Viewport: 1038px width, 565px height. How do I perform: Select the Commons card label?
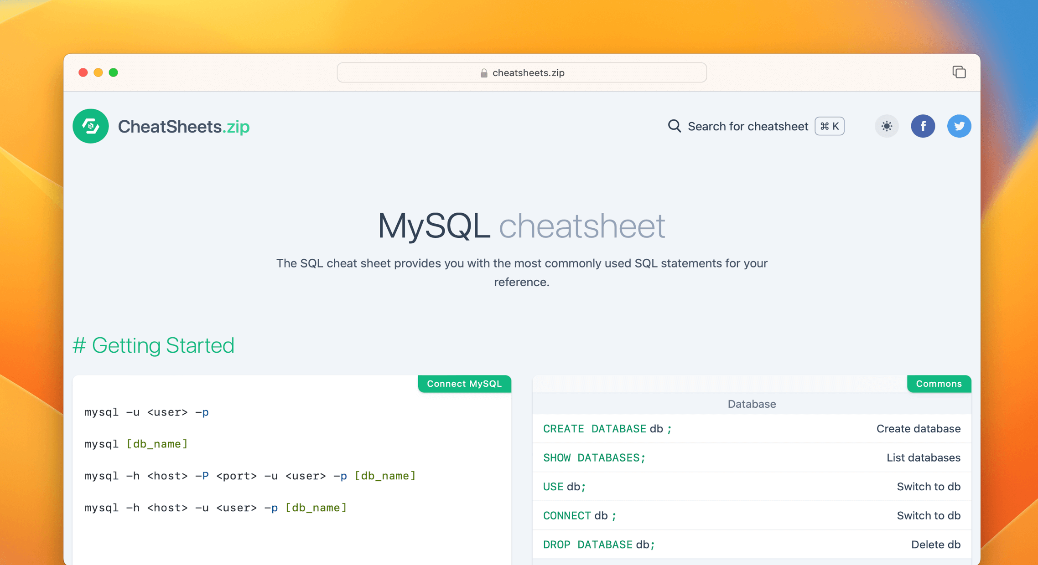(x=939, y=384)
